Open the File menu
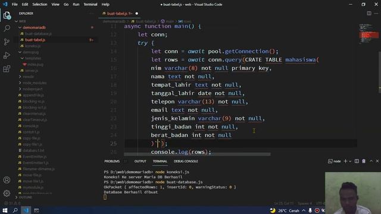This screenshot has width=381, height=214. coord(14,4)
